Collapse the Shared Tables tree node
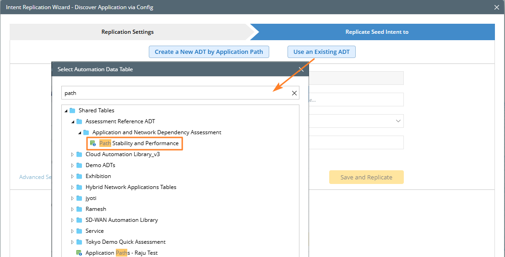This screenshot has width=505, height=257. click(x=65, y=110)
